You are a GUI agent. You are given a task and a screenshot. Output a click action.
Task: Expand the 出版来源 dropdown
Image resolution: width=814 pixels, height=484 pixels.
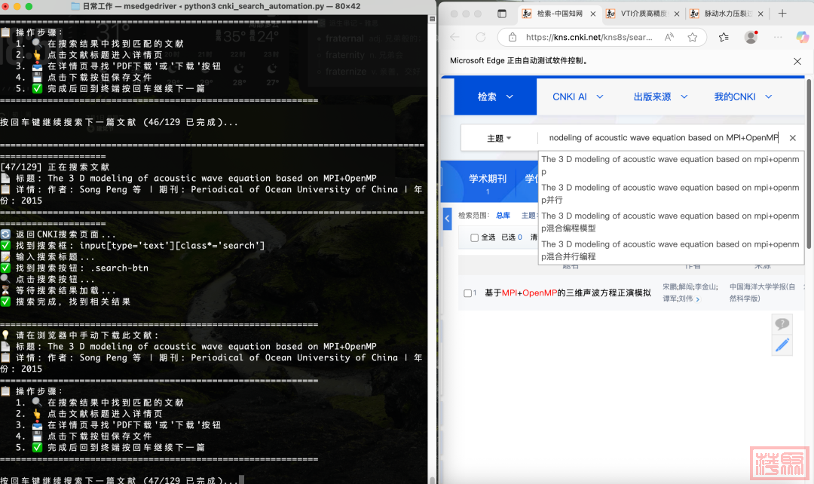point(660,96)
